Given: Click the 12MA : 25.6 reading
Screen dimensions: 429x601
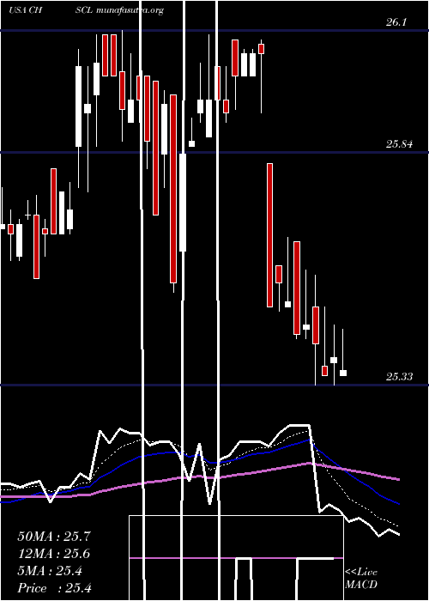Looking at the screenshot, I should point(54,554).
